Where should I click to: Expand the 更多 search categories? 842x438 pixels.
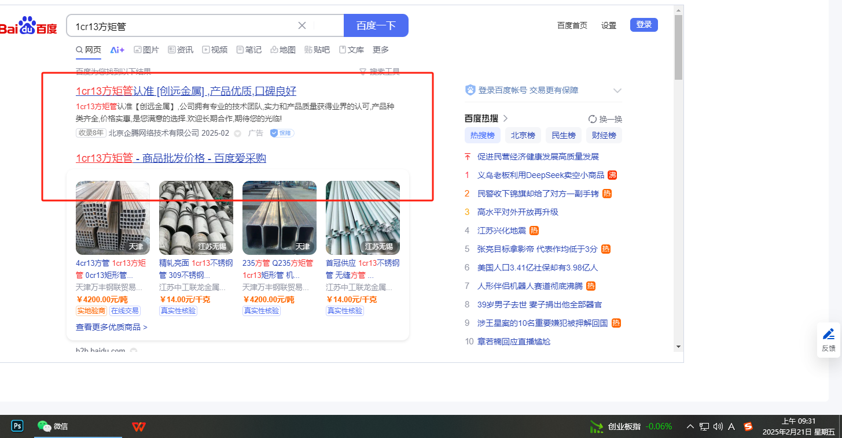click(x=381, y=50)
